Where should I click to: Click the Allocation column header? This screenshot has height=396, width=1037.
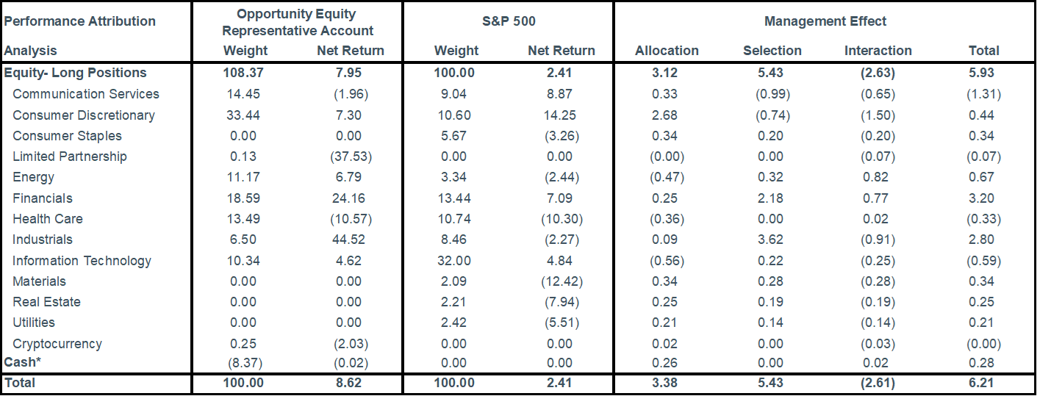(667, 51)
